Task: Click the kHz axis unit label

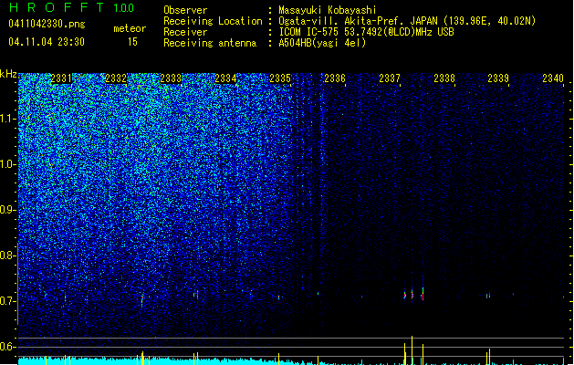Action: [x=8, y=74]
